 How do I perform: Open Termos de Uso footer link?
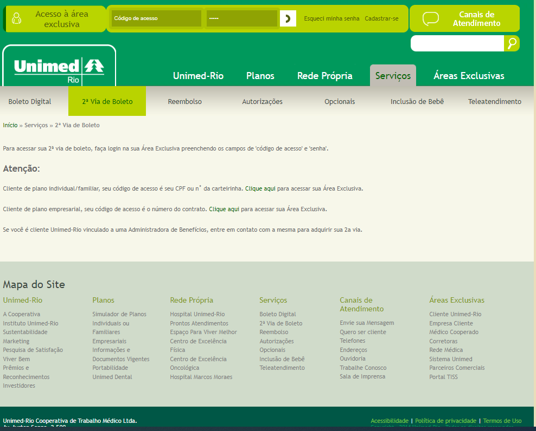pyautogui.click(x=502, y=421)
